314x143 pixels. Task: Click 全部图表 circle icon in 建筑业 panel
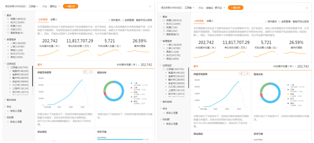[123, 20]
